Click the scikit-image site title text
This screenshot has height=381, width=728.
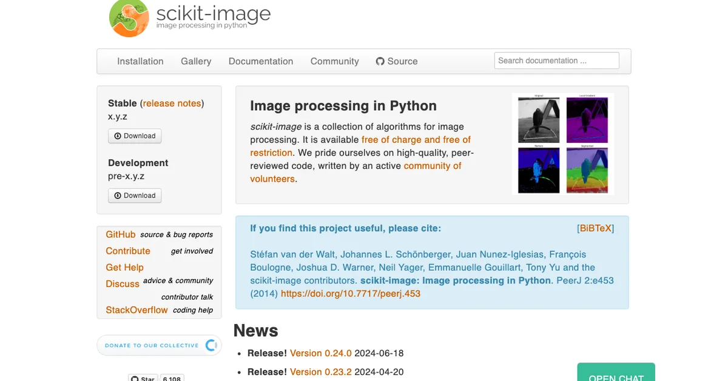click(x=214, y=13)
